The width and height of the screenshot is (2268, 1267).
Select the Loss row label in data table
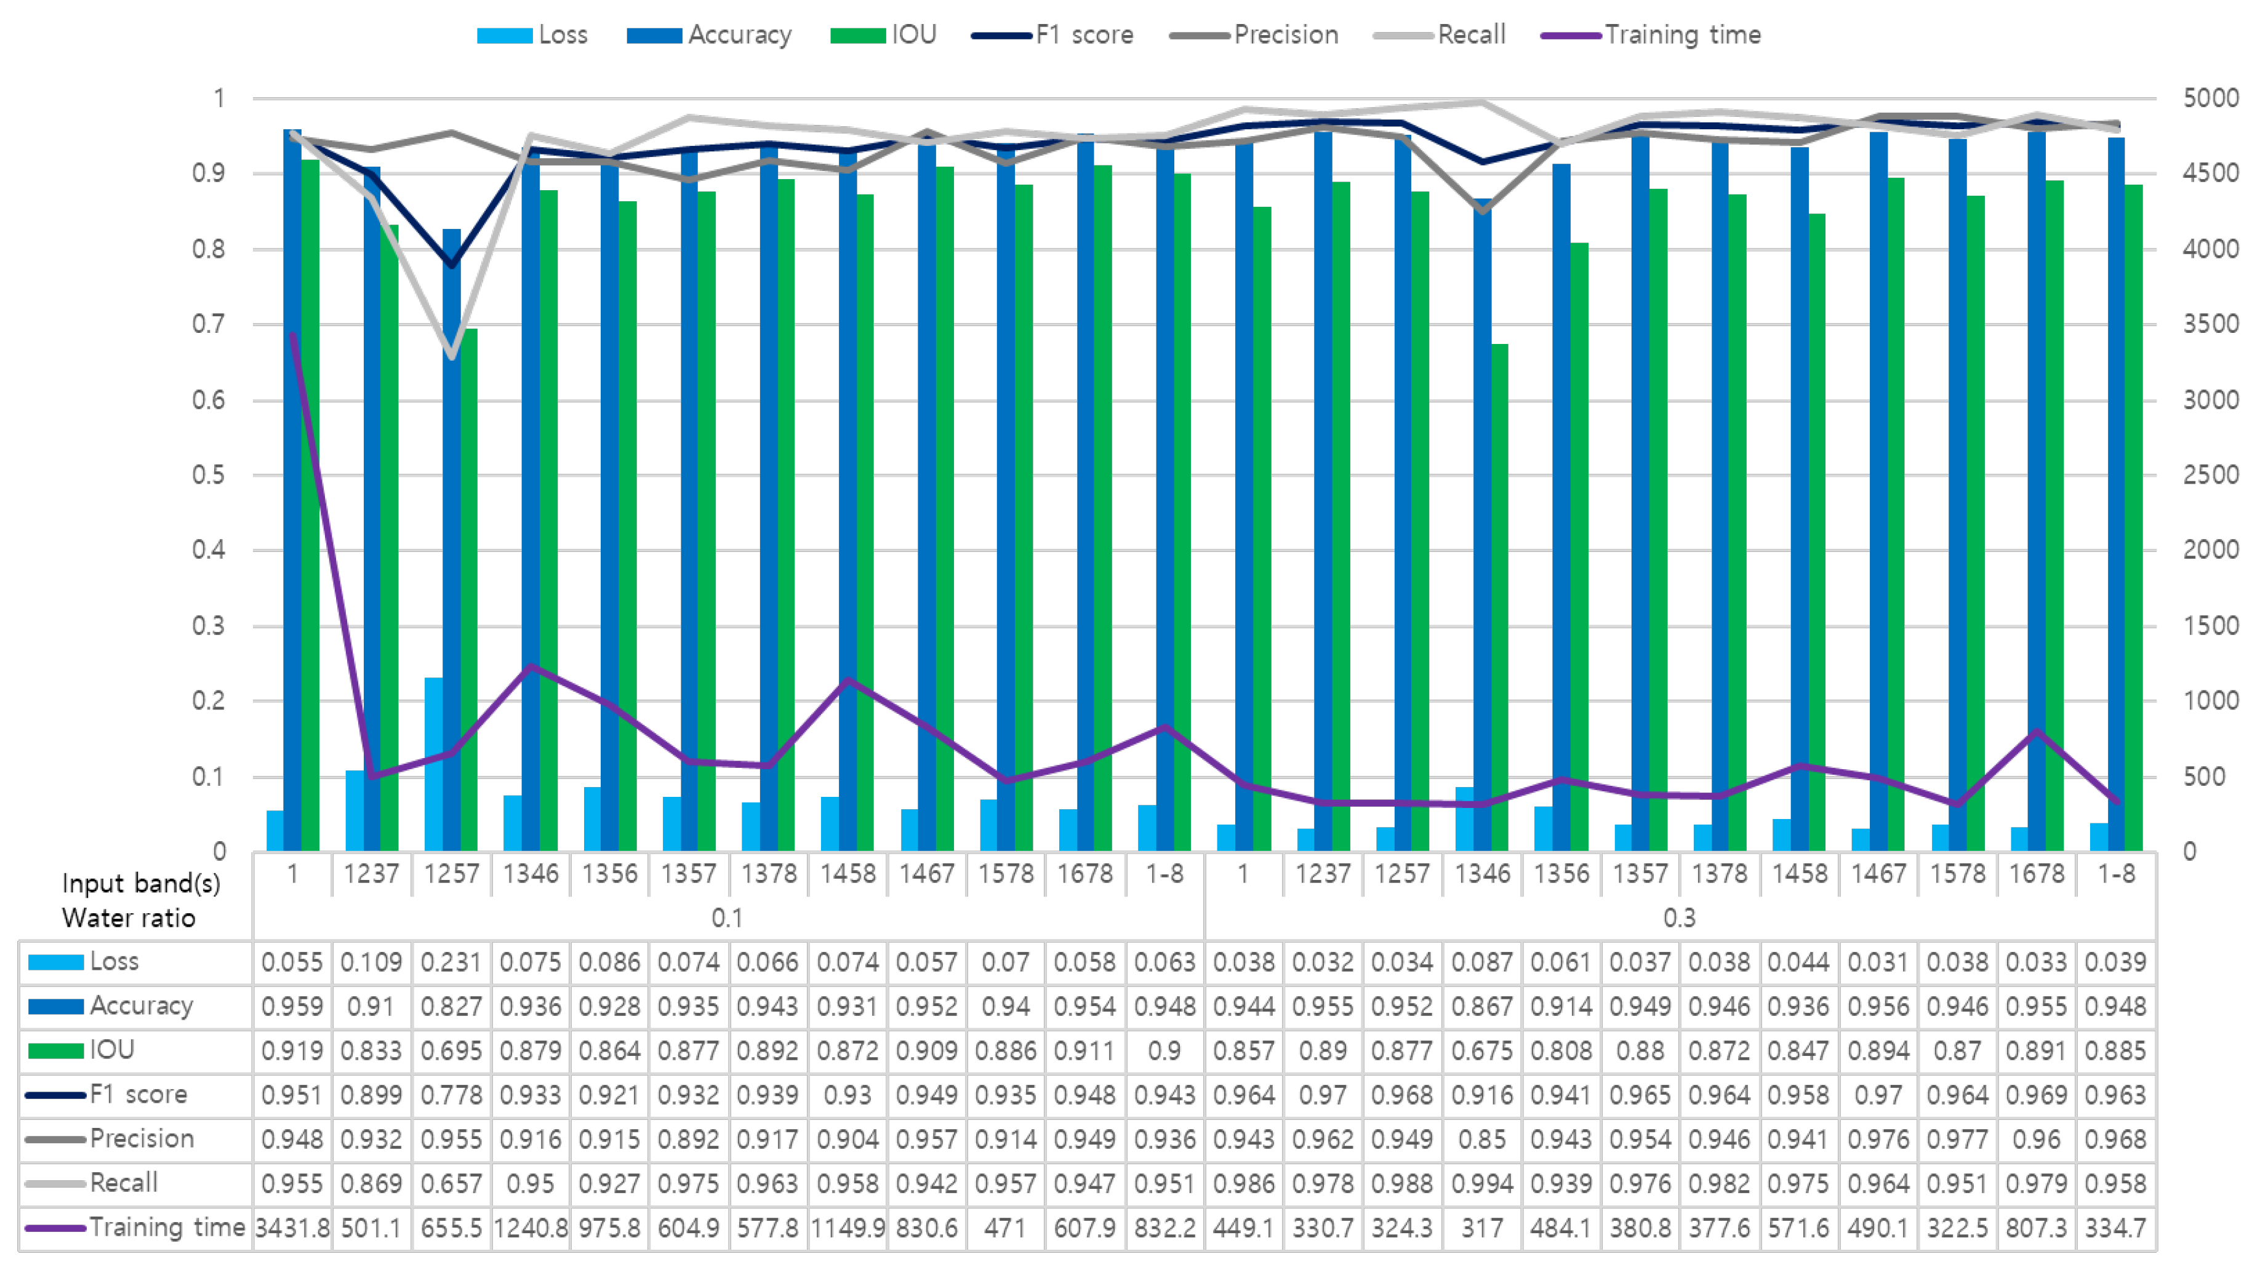coord(114,961)
